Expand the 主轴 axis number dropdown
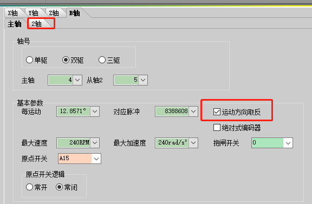312x204 pixels. click(77, 80)
